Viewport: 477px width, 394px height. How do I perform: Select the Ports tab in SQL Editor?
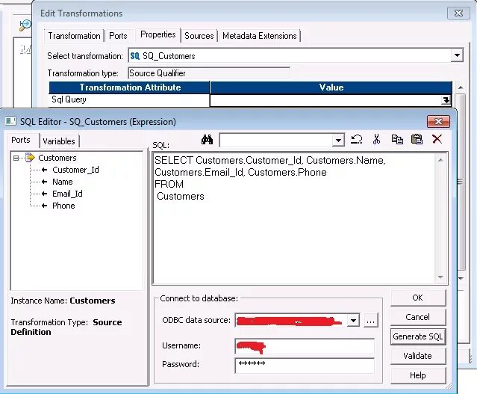click(x=21, y=140)
